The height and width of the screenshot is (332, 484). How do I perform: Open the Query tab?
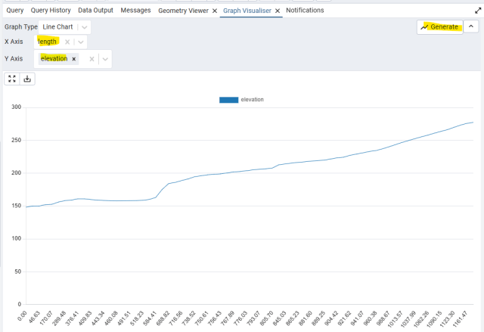pos(15,11)
